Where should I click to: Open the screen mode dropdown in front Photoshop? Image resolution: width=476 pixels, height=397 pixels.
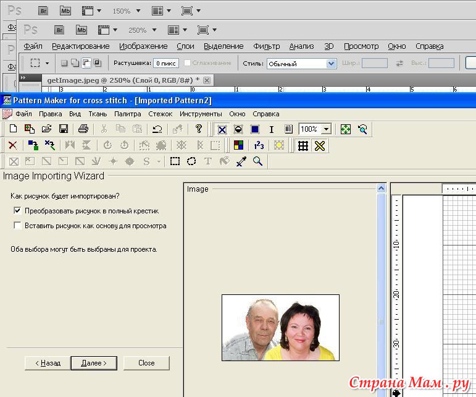click(x=214, y=30)
